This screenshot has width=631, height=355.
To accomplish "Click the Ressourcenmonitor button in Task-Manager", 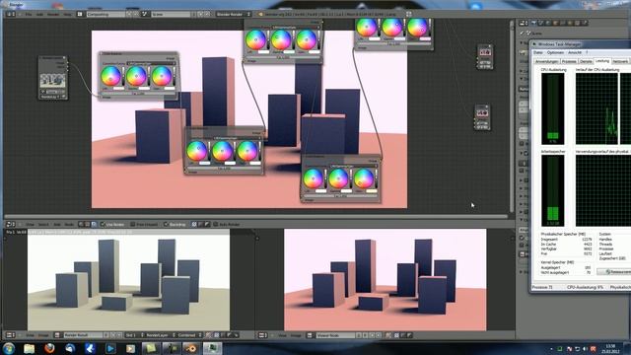I will (614, 272).
